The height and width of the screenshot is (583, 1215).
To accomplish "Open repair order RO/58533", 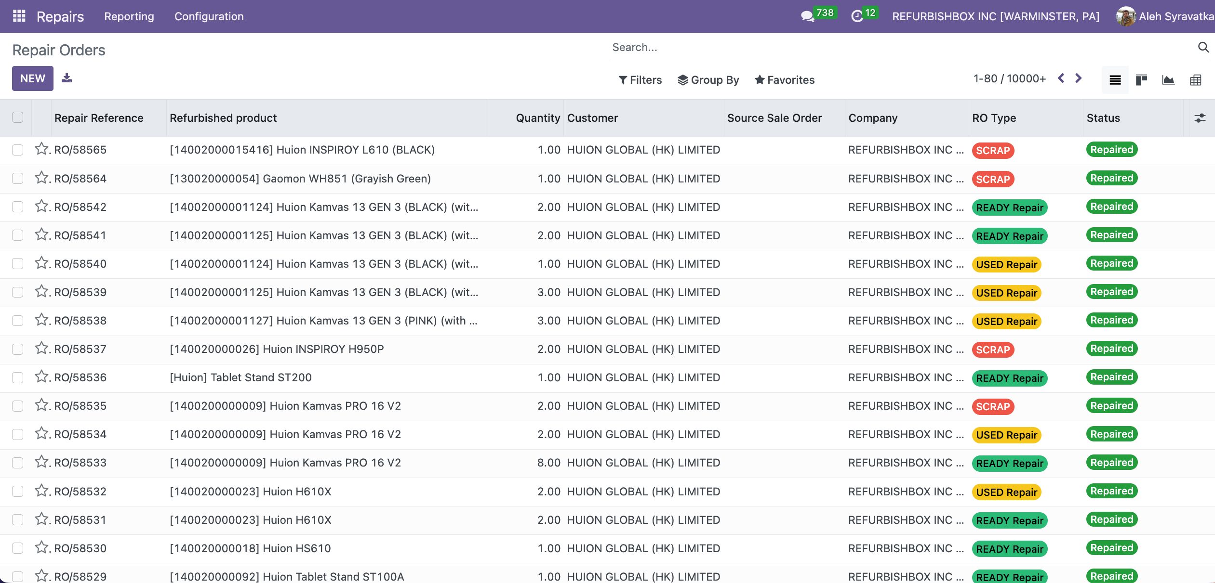I will [x=80, y=463].
